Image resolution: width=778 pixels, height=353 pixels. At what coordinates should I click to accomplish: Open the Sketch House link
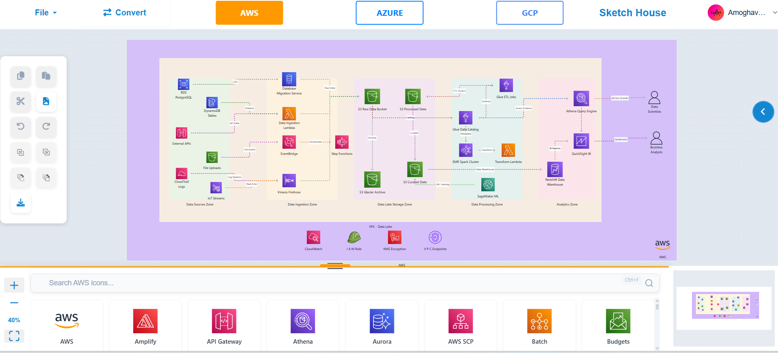[x=632, y=13]
